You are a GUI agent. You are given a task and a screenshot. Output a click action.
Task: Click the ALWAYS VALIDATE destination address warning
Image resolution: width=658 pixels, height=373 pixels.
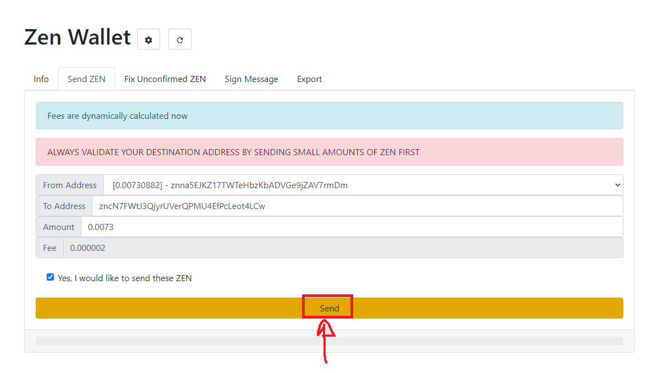point(330,152)
